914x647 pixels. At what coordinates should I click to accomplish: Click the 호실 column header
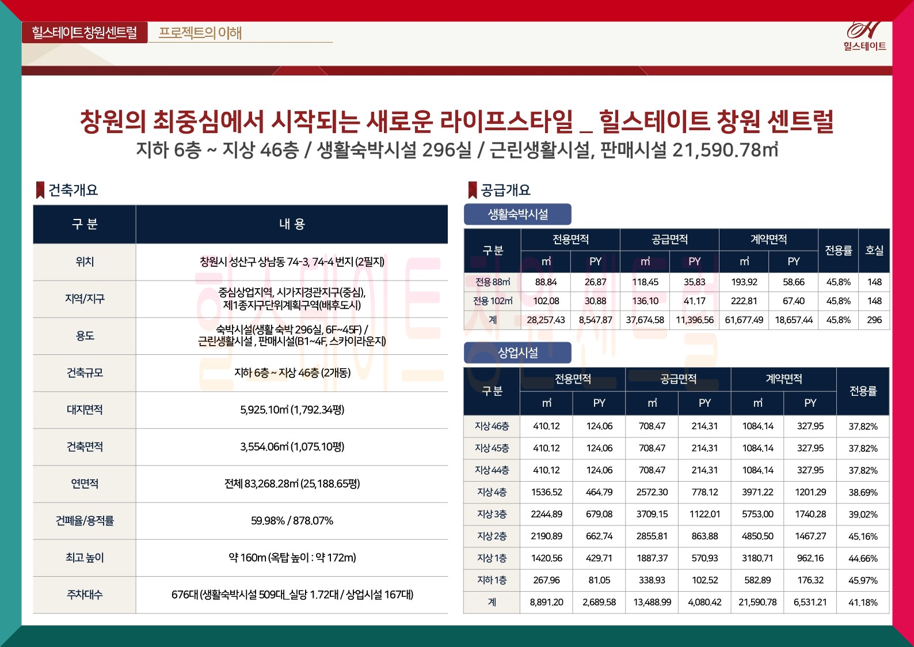[874, 250]
